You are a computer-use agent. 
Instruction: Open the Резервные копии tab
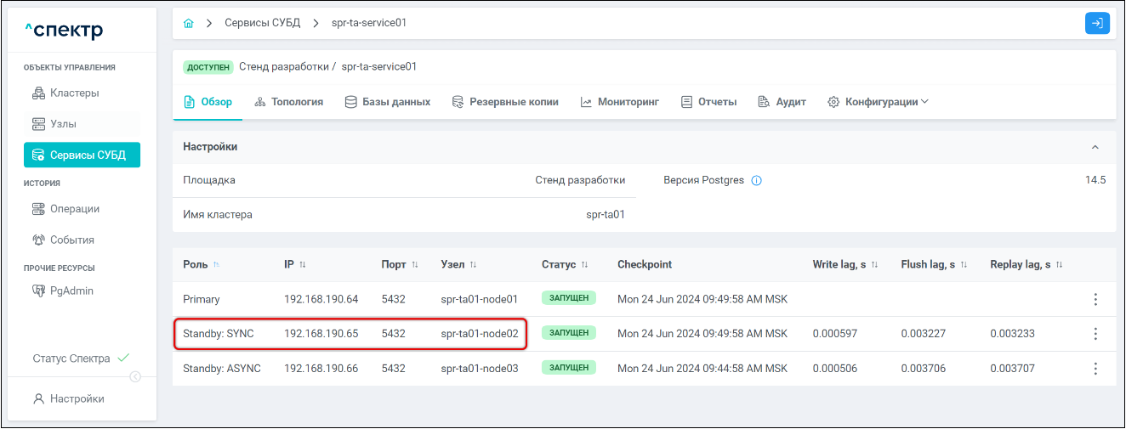coord(505,102)
